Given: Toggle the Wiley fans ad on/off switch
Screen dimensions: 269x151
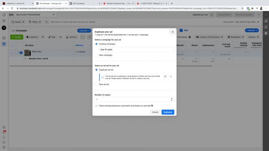Looking at the screenshot, I should tap(20, 53).
